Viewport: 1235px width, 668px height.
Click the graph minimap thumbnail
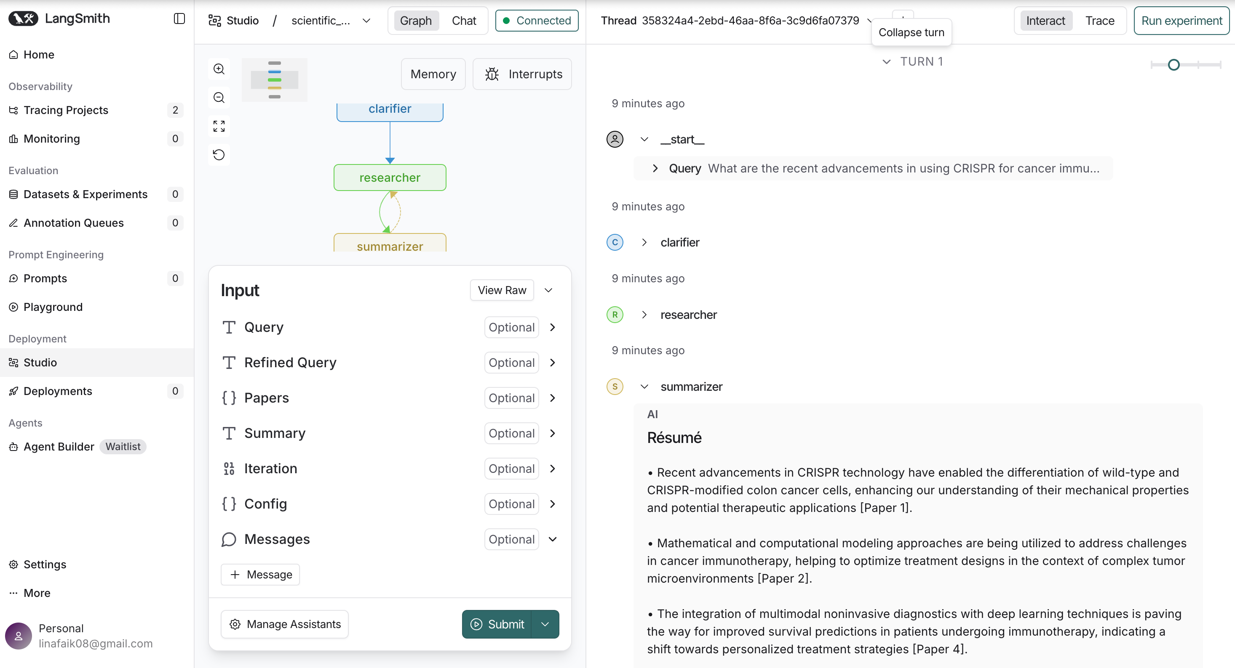click(x=274, y=80)
